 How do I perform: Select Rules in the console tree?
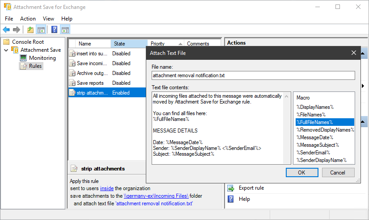35,66
